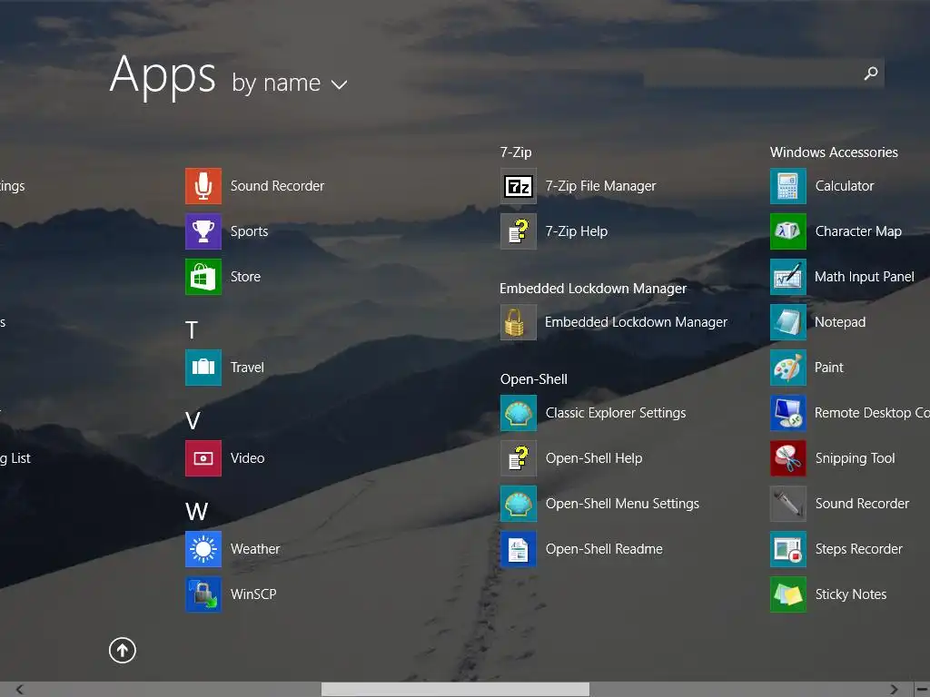Viewport: 930px width, 697px height.
Task: Open the Open-Shell Help icon
Action: (x=518, y=458)
